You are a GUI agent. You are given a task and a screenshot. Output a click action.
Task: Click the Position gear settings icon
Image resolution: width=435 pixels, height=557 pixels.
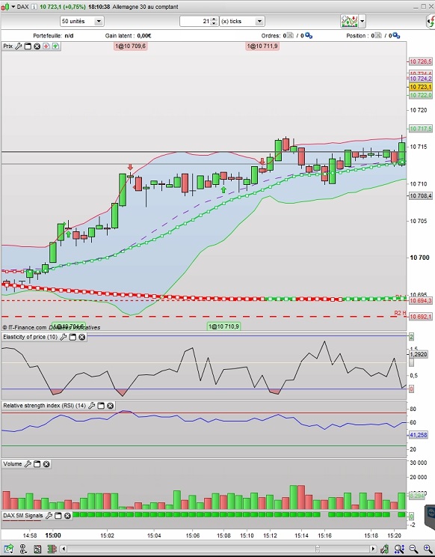[396, 35]
